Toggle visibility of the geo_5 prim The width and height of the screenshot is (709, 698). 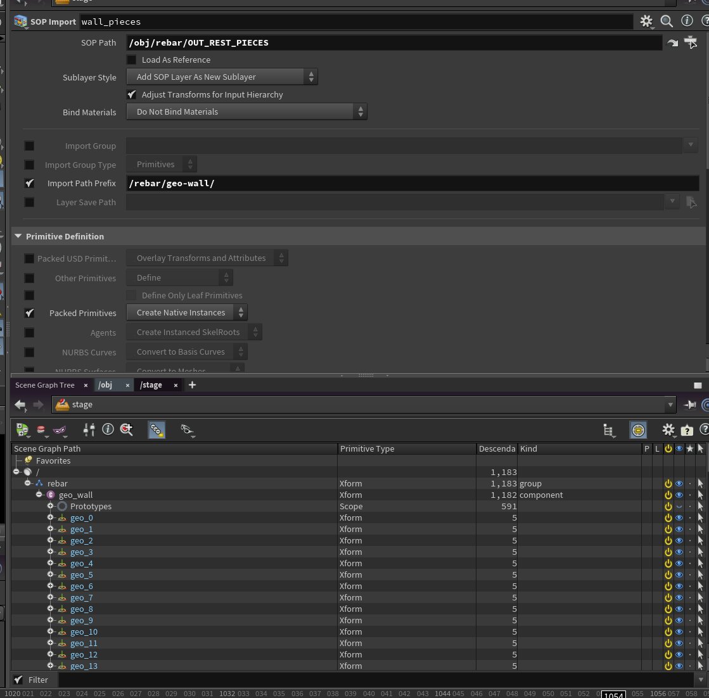tap(679, 574)
